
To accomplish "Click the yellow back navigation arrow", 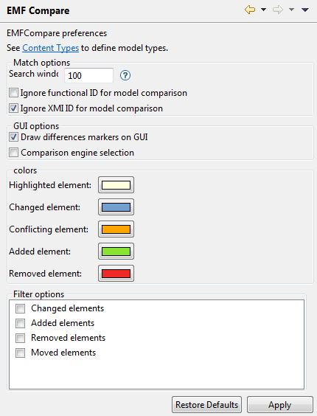I will point(250,10).
